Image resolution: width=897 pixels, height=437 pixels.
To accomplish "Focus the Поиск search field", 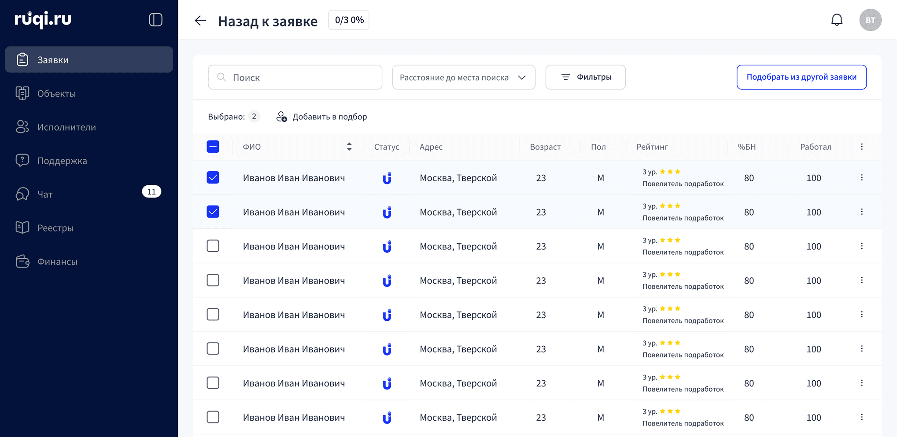I will [x=295, y=77].
